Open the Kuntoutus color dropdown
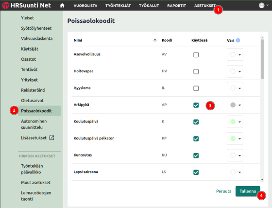This screenshot has height=208, width=272. 235,155
